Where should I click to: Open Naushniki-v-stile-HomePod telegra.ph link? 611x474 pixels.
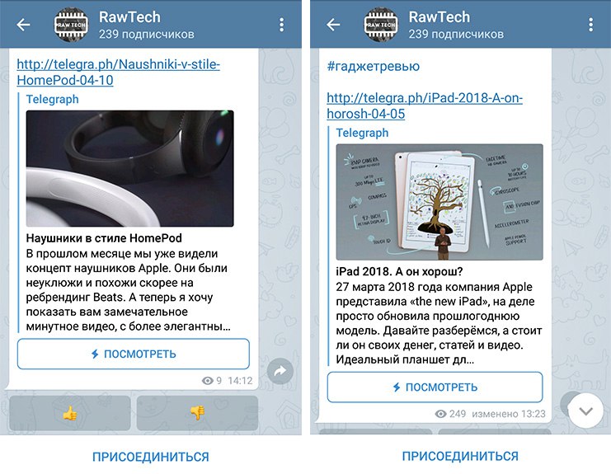click(x=119, y=72)
